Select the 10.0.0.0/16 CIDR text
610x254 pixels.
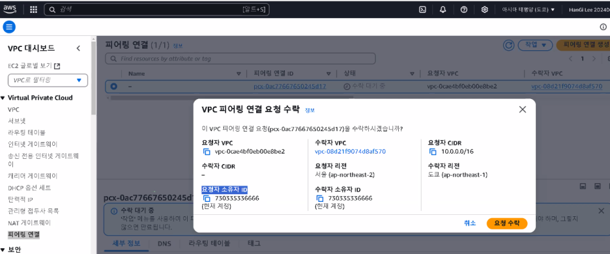coord(457,152)
